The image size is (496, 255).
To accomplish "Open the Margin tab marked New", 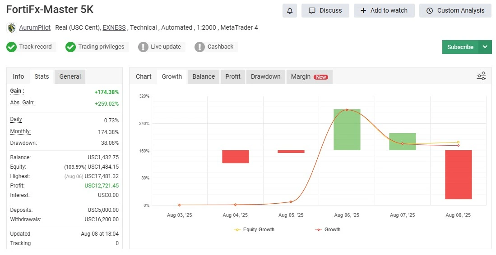I will pos(309,76).
